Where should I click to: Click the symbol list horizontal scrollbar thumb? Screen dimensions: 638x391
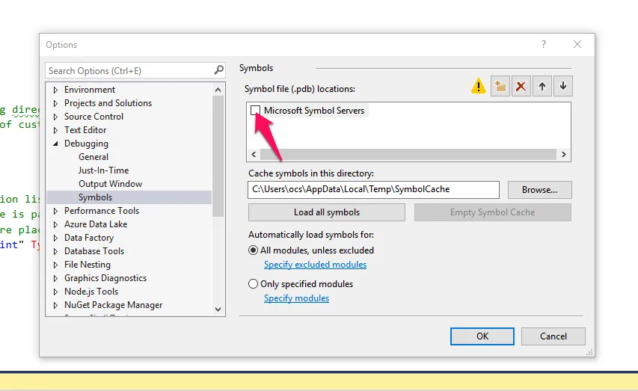click(408, 154)
